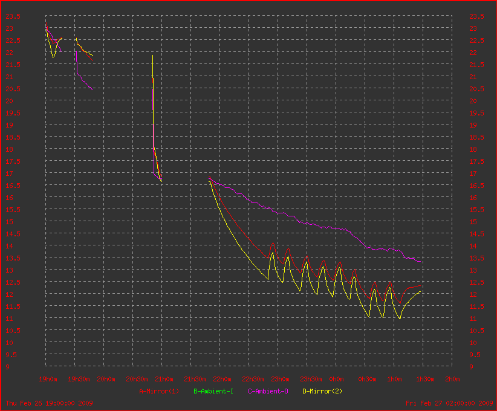Select the 9 label on the right axis
The height and width of the screenshot is (411, 497).
(x=472, y=367)
